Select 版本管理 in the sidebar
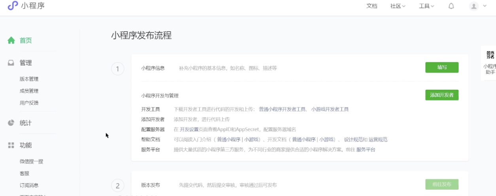496x196 pixels. 29,79
